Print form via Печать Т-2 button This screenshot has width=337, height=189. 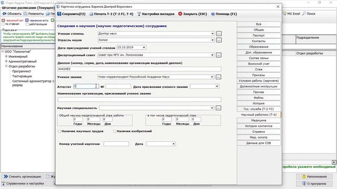point(111,14)
